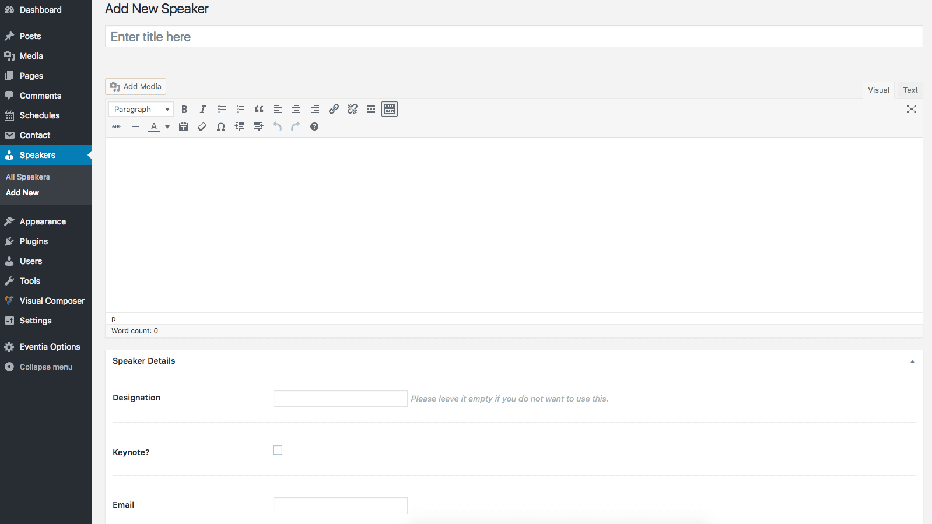Open keyboard shortcuts help icon
932x524 pixels.
pos(314,127)
